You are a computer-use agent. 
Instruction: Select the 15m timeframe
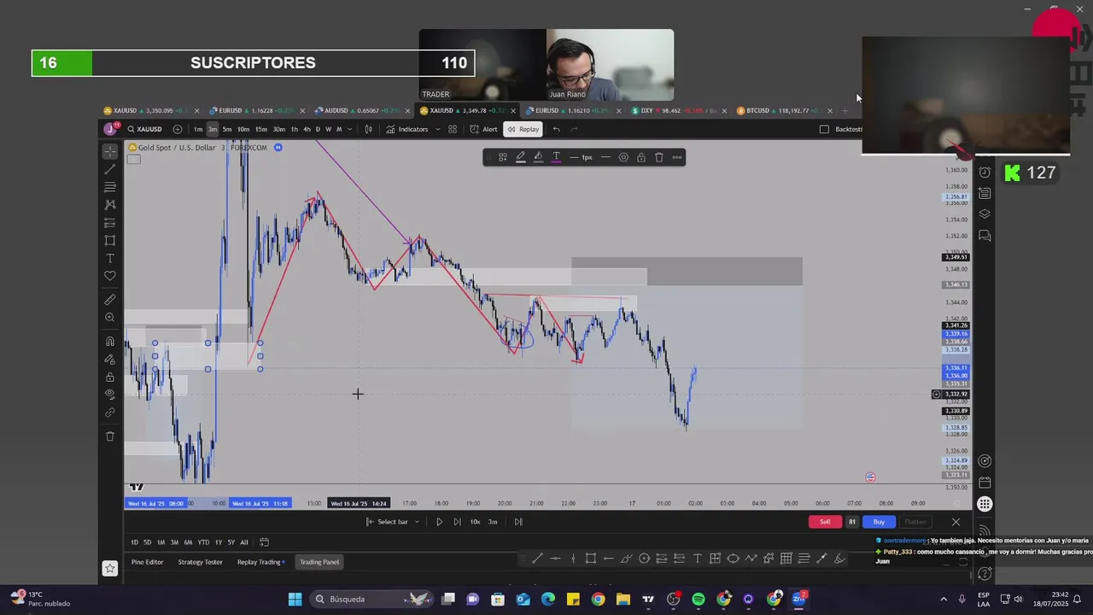tap(260, 129)
